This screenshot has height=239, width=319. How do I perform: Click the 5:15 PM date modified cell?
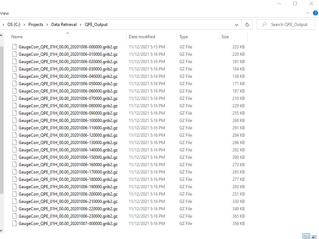[147, 47]
